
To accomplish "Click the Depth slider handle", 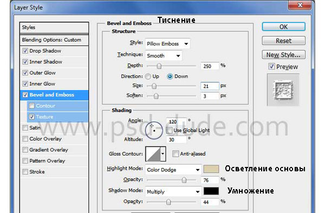I will [159, 66].
